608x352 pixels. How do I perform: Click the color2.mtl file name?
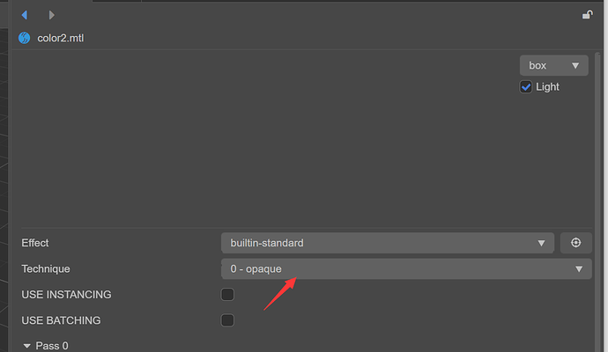[61, 38]
